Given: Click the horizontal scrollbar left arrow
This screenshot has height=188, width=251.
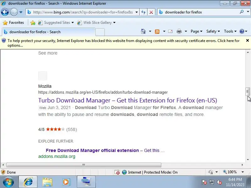Looking at the screenshot, I should 3,165.
